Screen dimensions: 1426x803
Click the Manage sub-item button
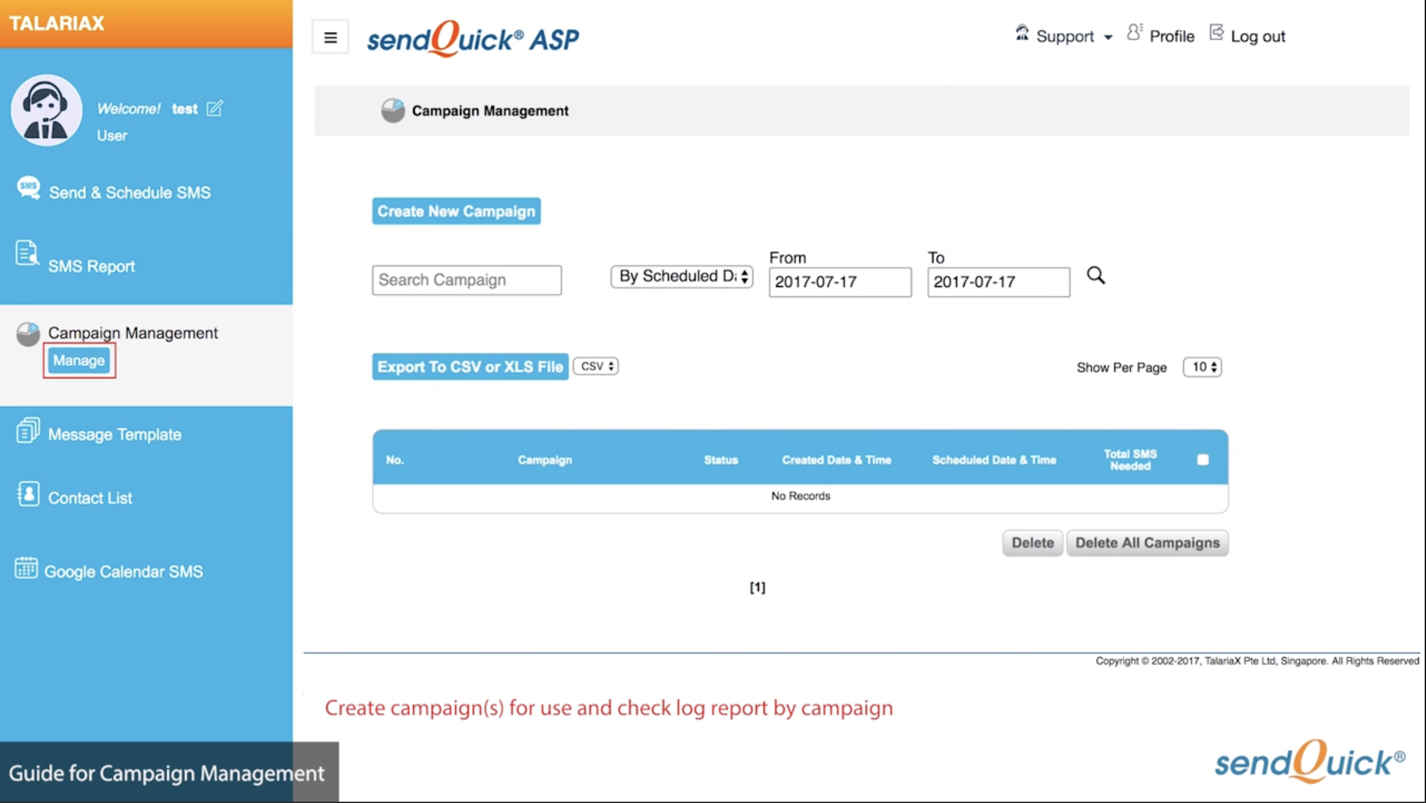point(79,361)
